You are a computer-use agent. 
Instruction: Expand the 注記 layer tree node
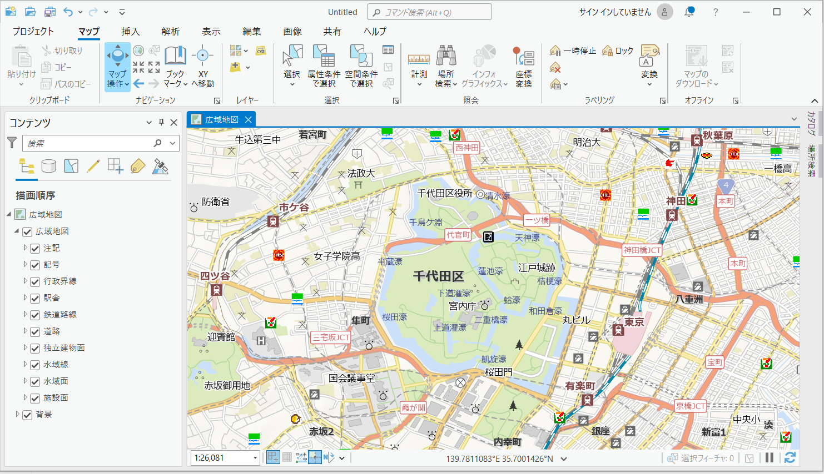pos(25,248)
